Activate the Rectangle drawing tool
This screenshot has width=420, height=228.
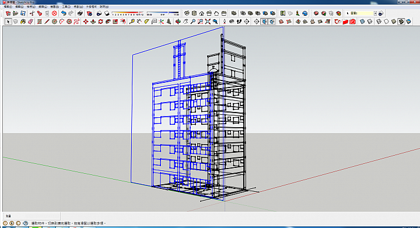40,22
